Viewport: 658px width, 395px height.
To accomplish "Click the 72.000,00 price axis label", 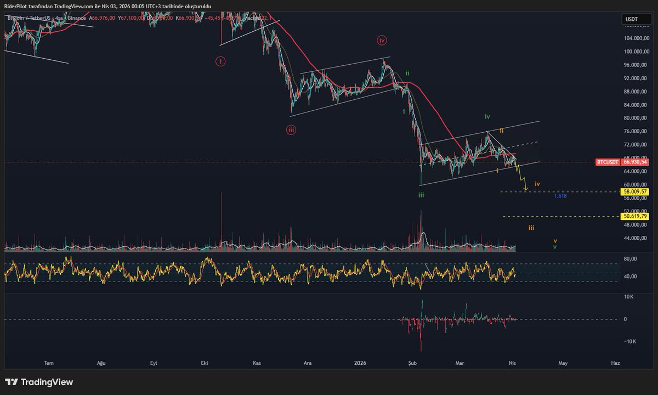I will (637, 145).
